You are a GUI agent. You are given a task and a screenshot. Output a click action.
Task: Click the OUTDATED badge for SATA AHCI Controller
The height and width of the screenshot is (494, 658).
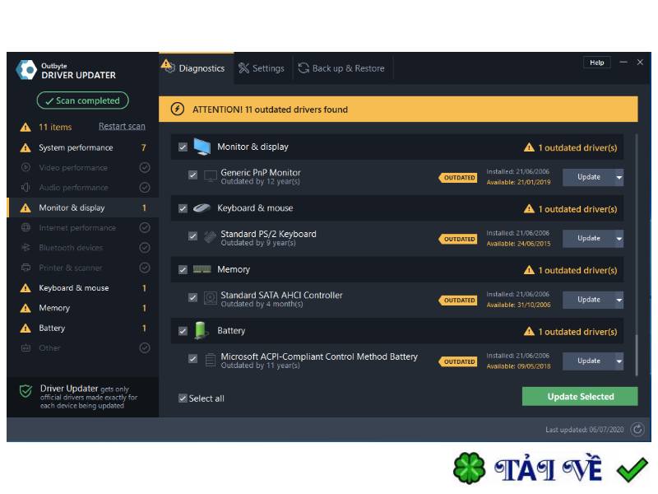point(458,301)
